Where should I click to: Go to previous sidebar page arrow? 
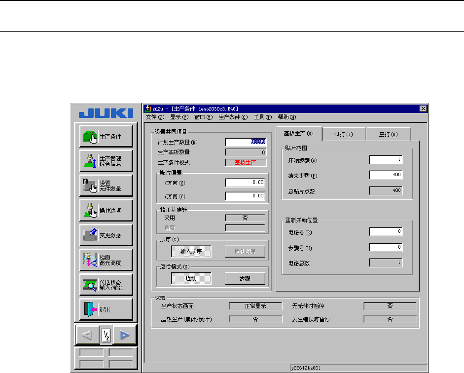tap(87, 335)
